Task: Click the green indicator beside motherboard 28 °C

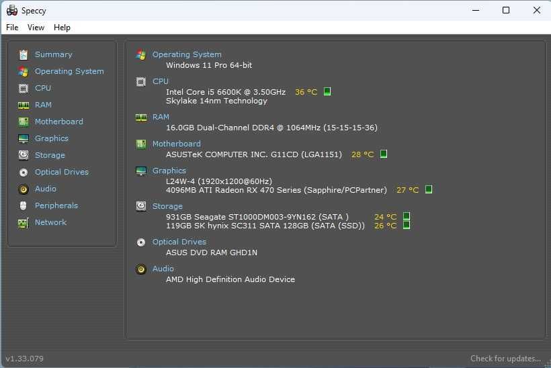Action: 384,154
